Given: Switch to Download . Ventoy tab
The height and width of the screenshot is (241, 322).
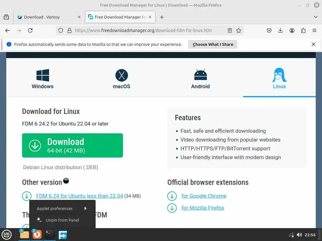Looking at the screenshot, I should coord(49,17).
